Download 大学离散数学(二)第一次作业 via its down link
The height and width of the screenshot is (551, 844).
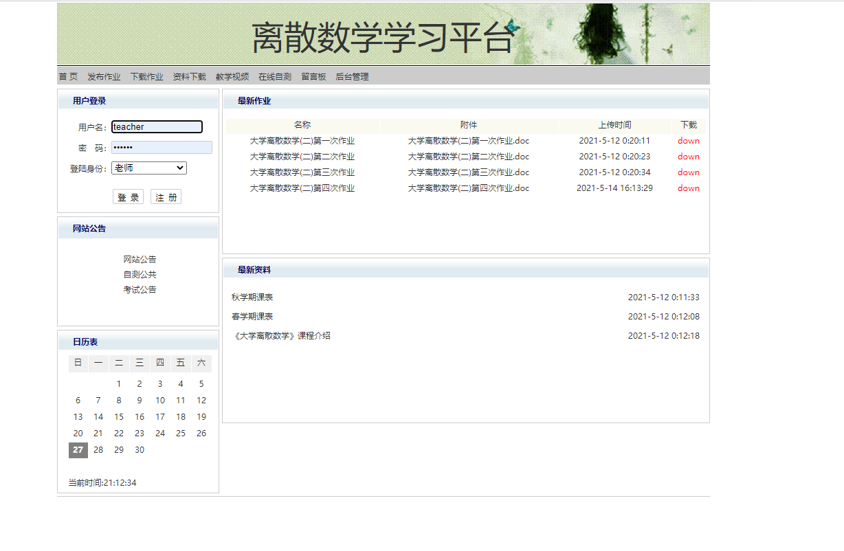[688, 140]
